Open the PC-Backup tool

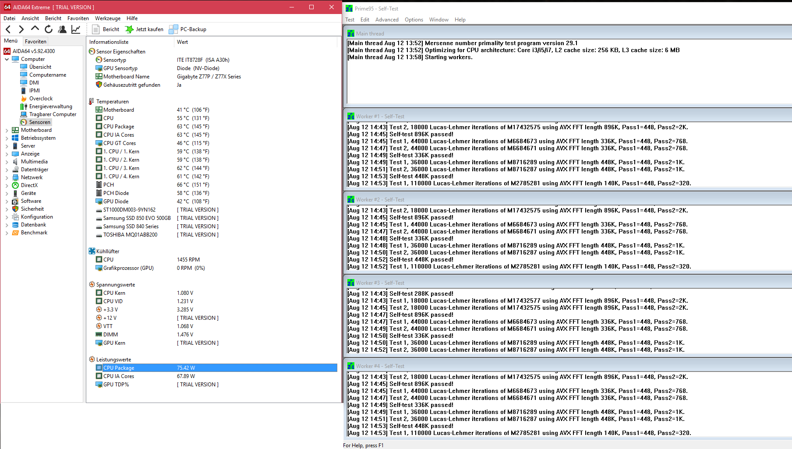187,29
